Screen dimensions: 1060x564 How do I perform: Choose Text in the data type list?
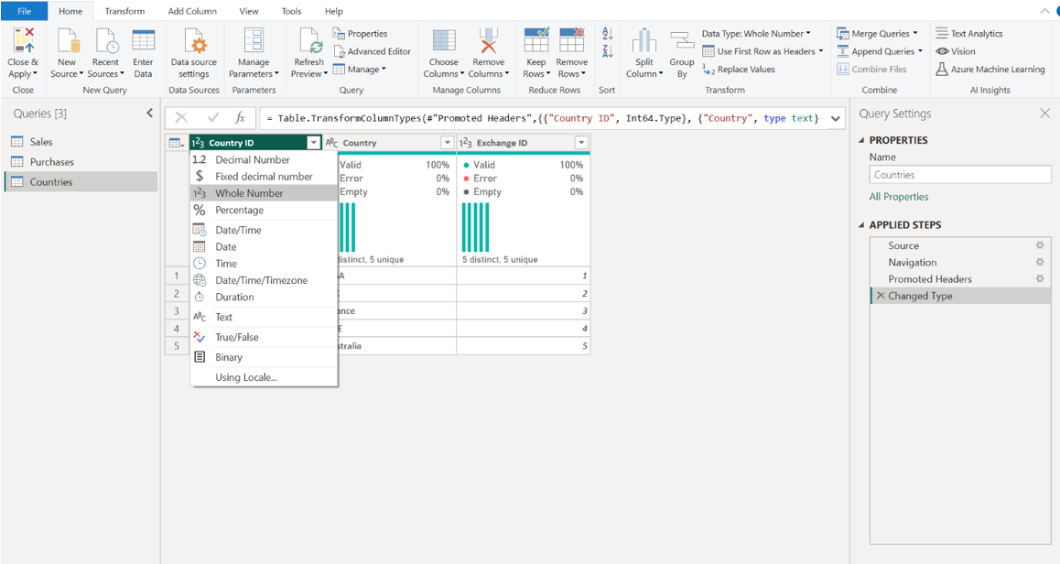click(223, 317)
